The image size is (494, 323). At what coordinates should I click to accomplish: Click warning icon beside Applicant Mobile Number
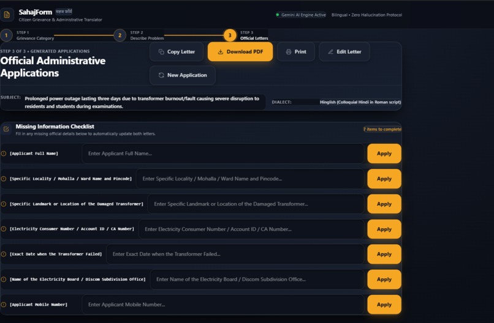(4, 305)
